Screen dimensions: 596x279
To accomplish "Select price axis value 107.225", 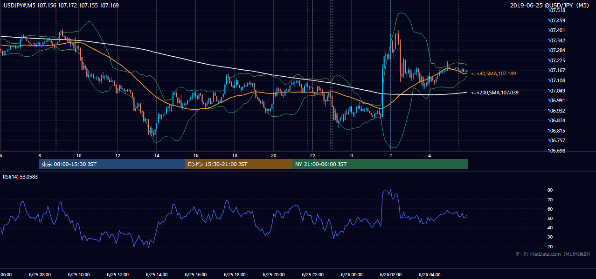I will [x=556, y=60].
